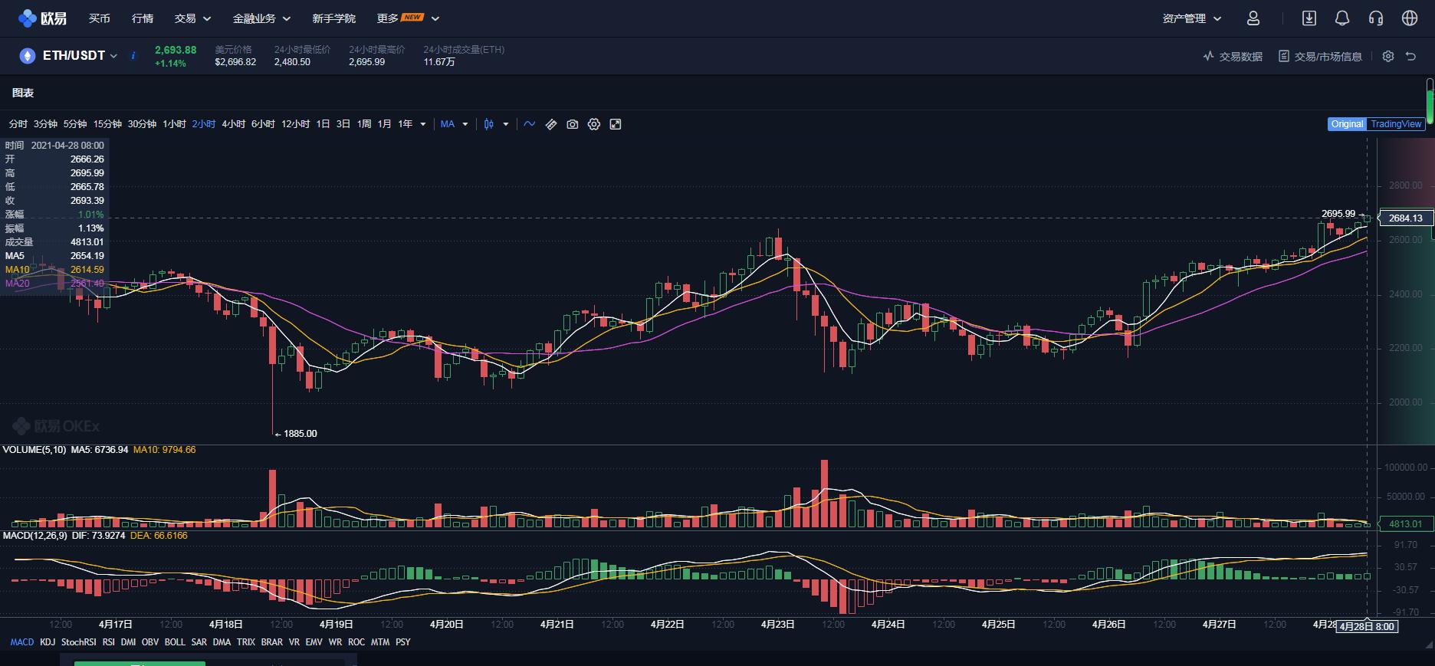1435x666 pixels.
Task: Open the 行情 menu item
Action: (143, 18)
